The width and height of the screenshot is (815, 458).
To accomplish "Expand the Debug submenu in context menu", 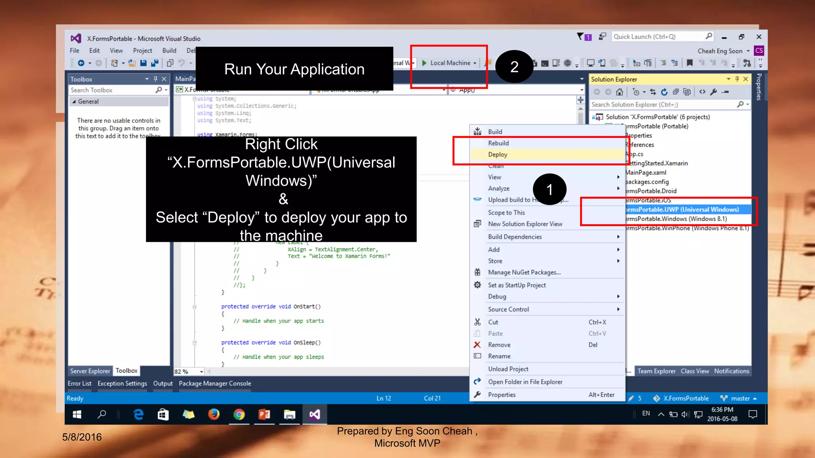I will (x=548, y=297).
